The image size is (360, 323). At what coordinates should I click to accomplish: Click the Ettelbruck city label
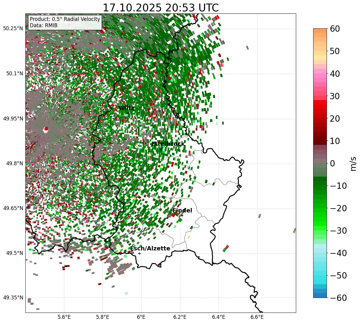point(168,144)
